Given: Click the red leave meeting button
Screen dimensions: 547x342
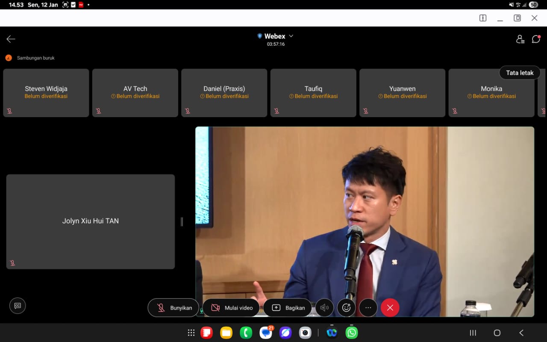Looking at the screenshot, I should tap(390, 308).
